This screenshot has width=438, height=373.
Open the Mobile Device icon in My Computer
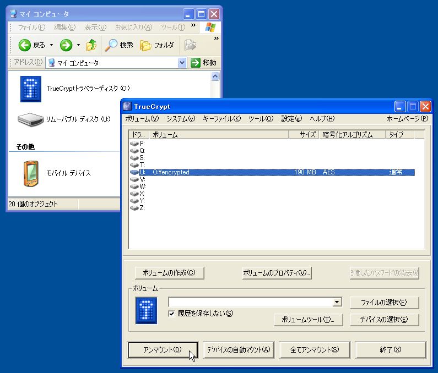click(x=31, y=173)
